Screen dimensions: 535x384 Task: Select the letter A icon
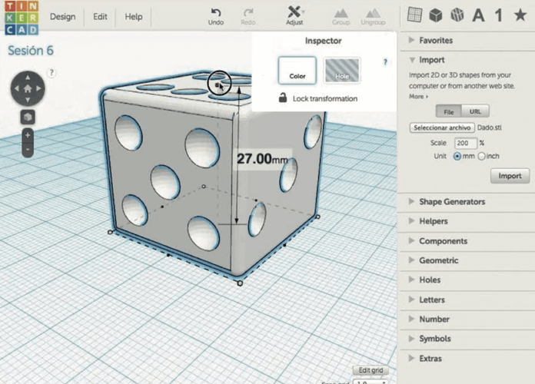(x=478, y=15)
